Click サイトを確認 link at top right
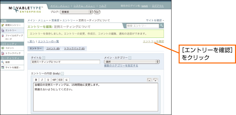236x115 pixels. (155, 20)
